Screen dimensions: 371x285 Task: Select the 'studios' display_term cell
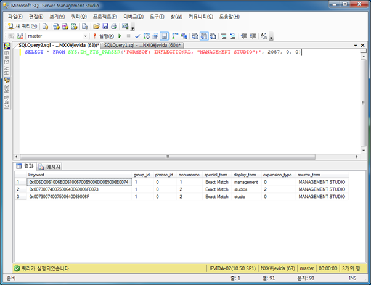247,189
